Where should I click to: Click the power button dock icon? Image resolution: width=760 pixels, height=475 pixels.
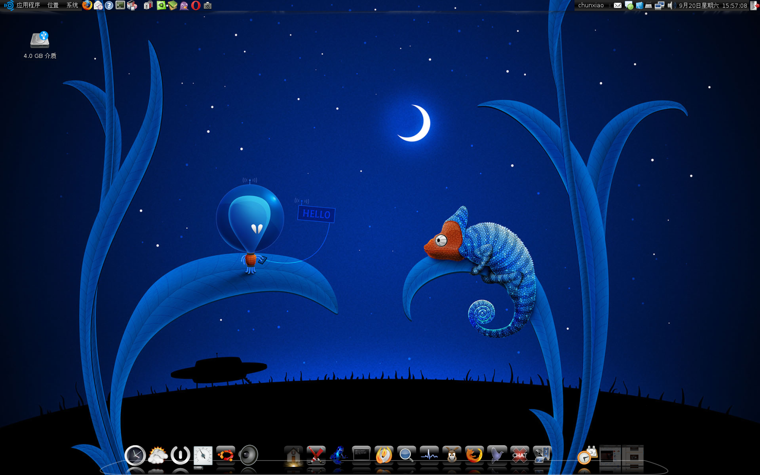tap(180, 455)
